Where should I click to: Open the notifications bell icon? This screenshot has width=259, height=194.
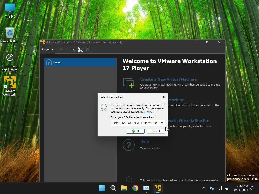tap(252, 188)
